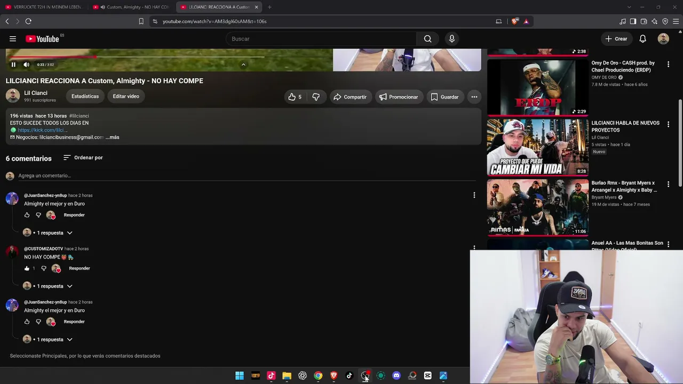Bookmark this page in the toolbar
683x384 pixels.
pyautogui.click(x=141, y=21)
